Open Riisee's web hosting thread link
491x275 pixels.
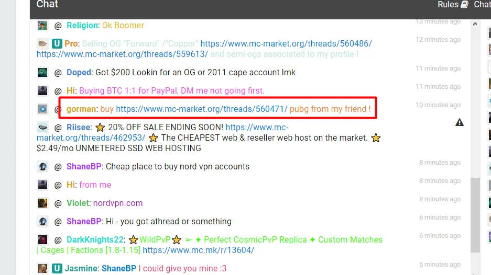[162, 132]
